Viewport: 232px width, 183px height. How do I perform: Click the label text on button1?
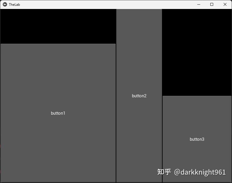(58, 113)
